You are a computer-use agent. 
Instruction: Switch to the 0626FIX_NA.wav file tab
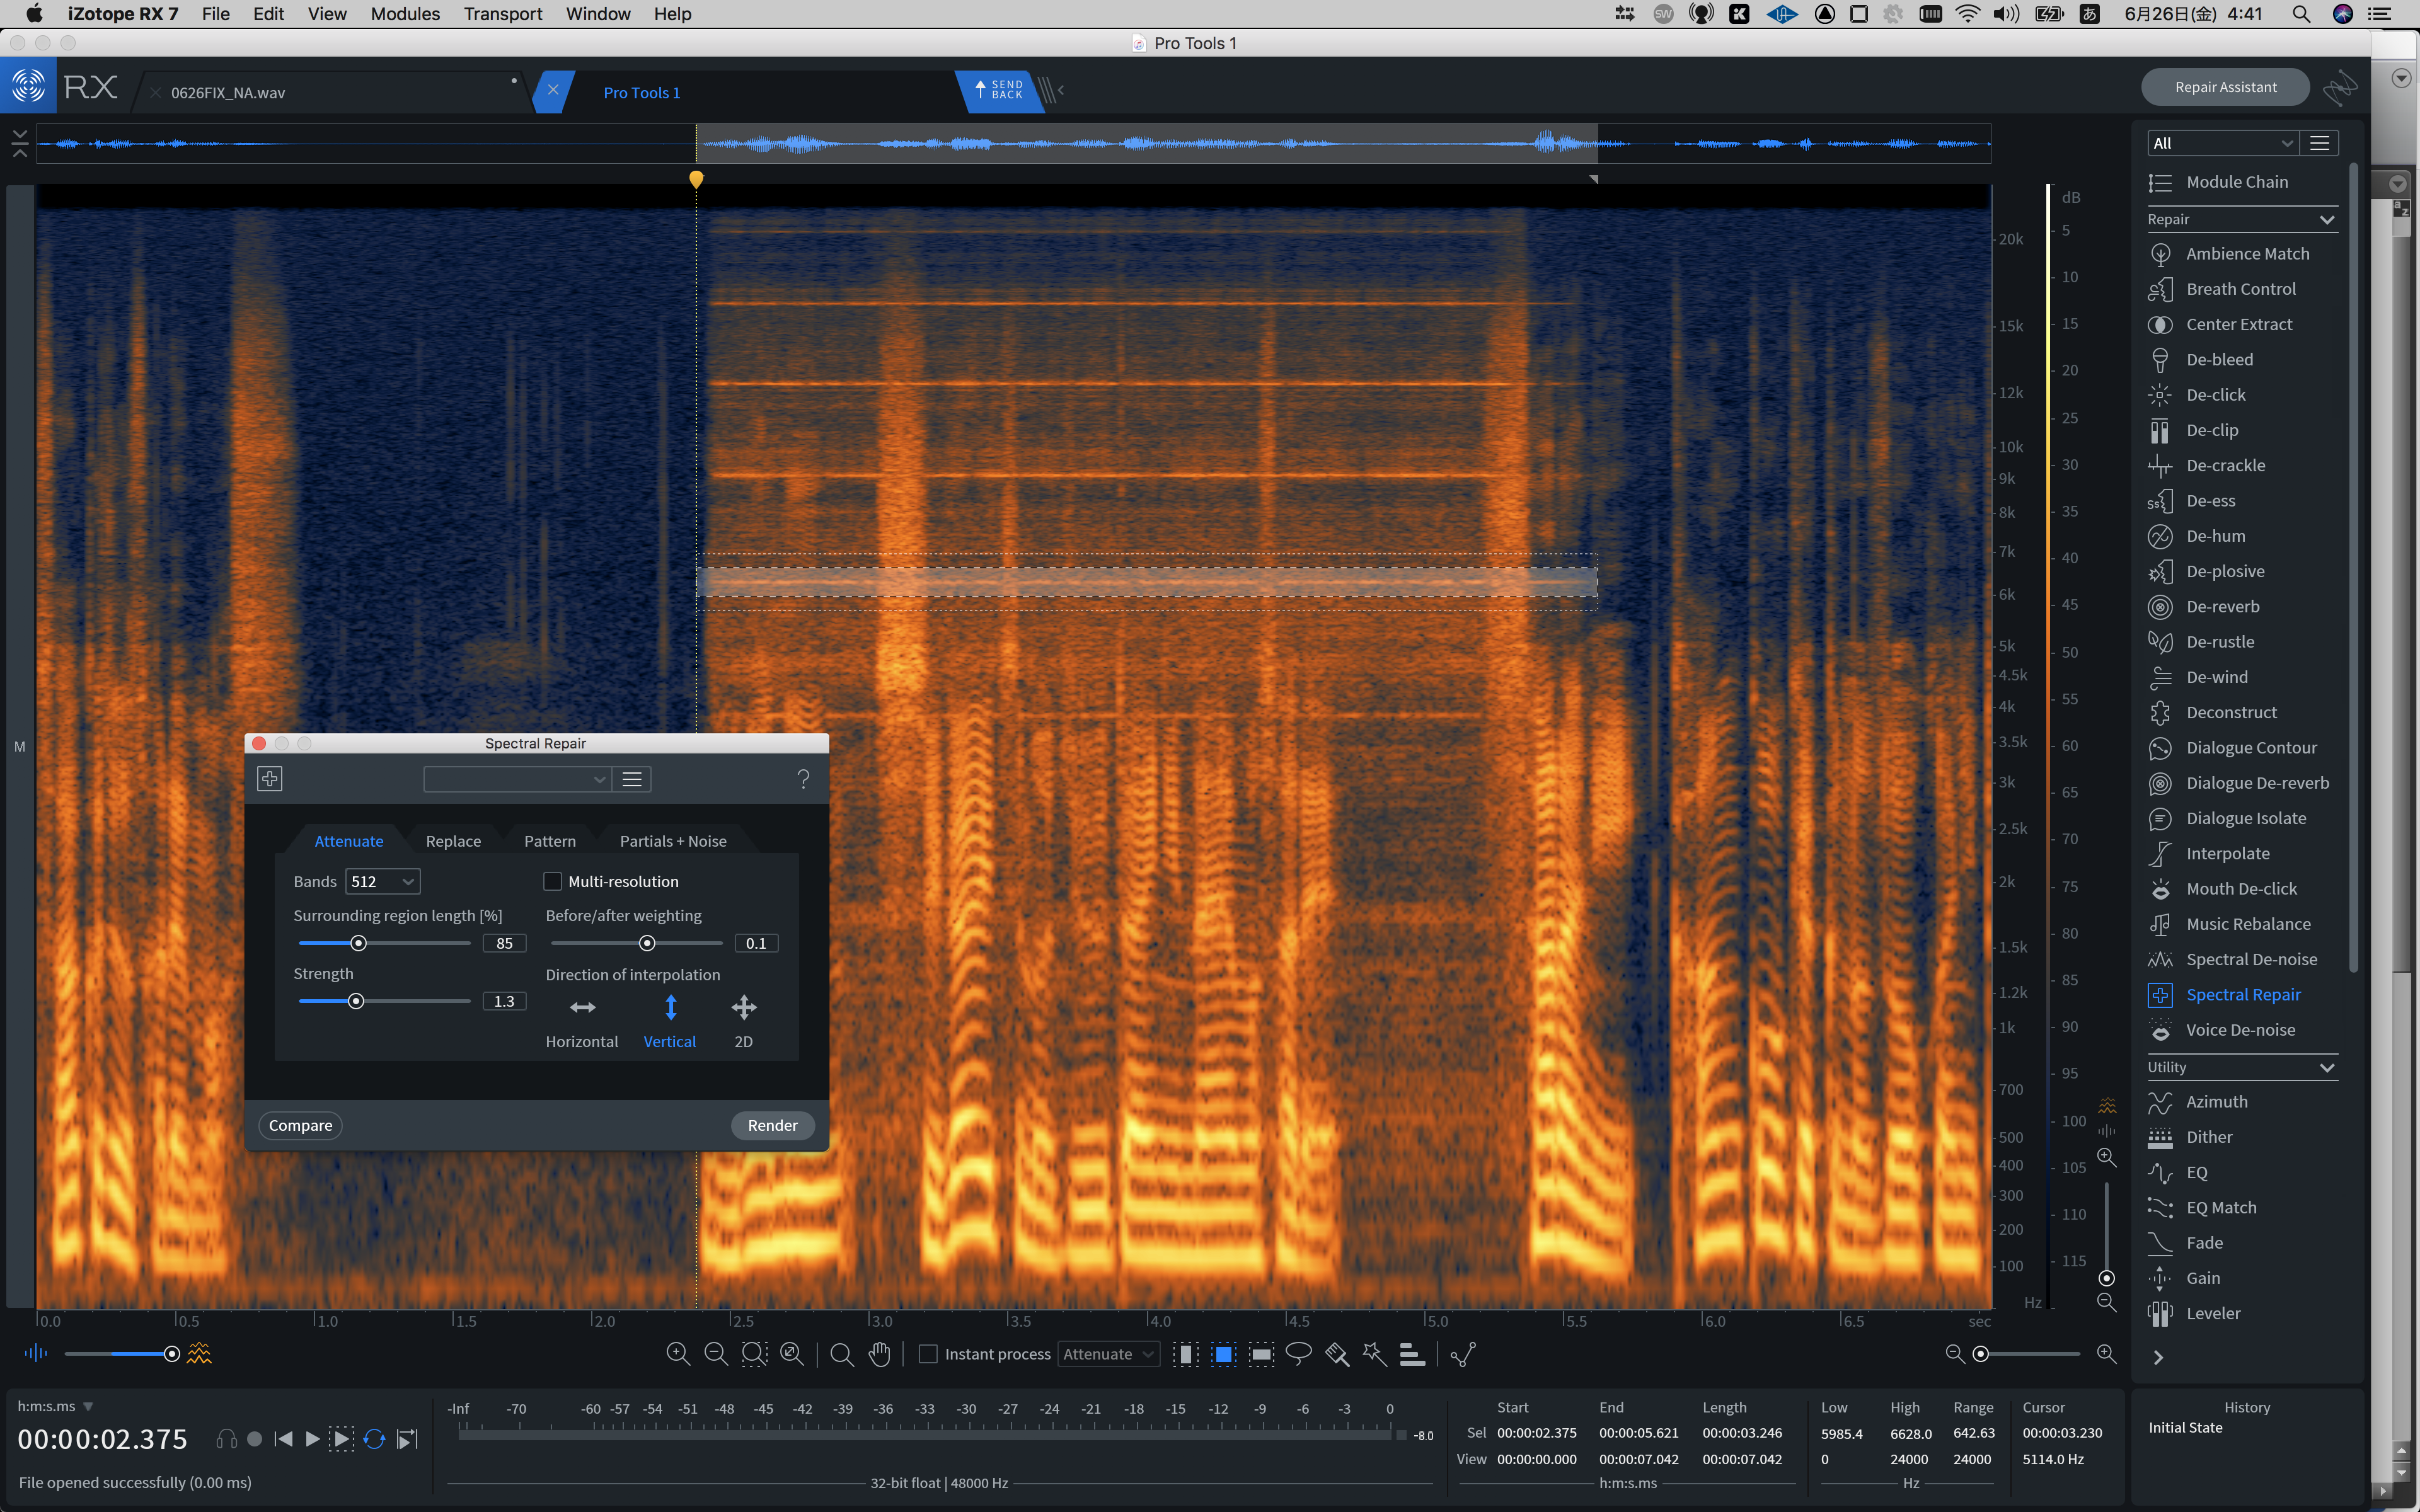tap(228, 93)
